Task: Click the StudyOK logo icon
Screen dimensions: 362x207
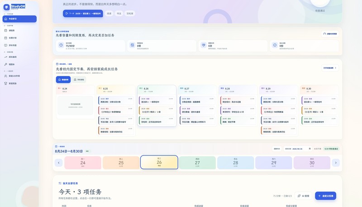Action: coord(6,7)
